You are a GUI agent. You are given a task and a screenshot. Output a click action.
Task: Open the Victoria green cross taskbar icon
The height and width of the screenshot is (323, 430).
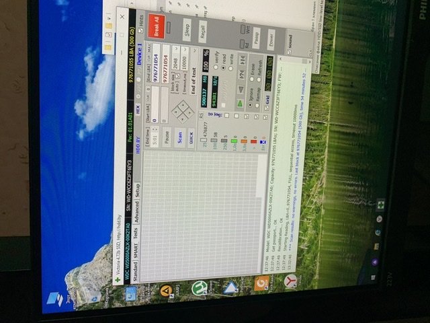coord(381,204)
